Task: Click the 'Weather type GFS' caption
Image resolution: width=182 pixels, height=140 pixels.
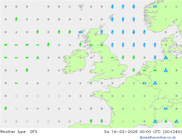Action: (19, 132)
